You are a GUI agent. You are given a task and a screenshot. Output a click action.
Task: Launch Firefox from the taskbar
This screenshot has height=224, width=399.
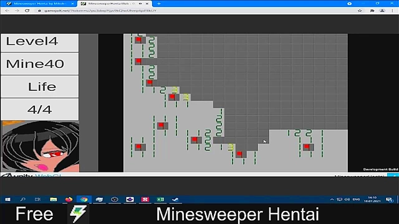tap(69, 199)
